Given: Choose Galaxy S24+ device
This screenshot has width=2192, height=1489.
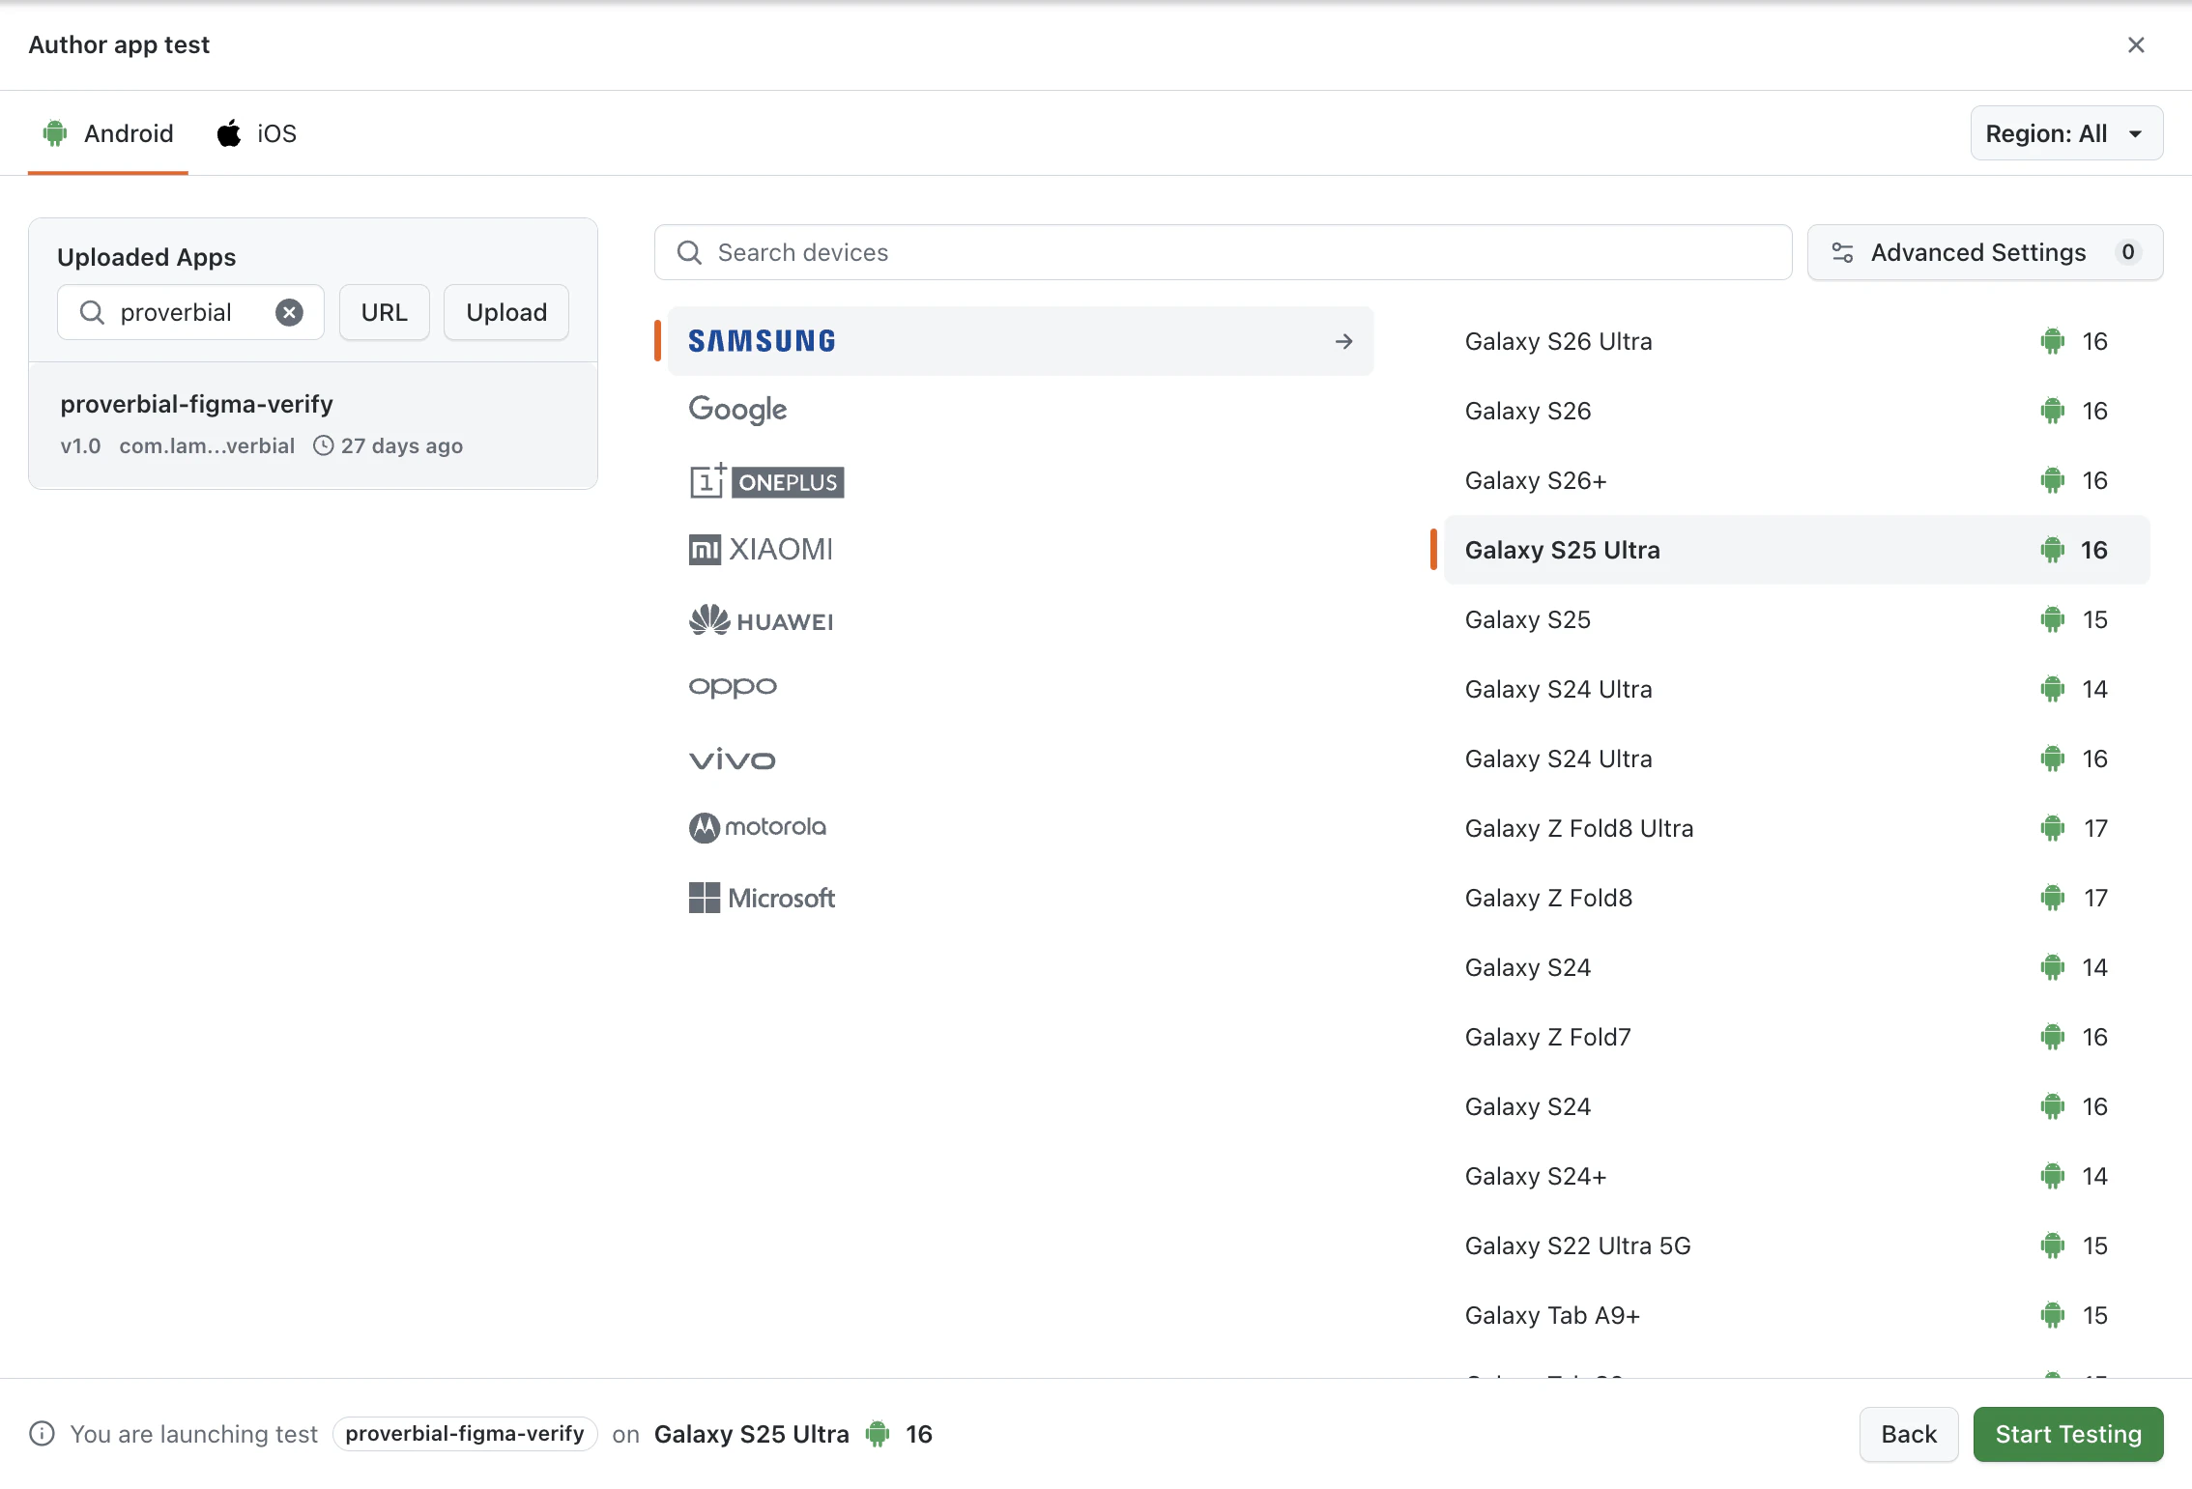Looking at the screenshot, I should (1797, 1176).
